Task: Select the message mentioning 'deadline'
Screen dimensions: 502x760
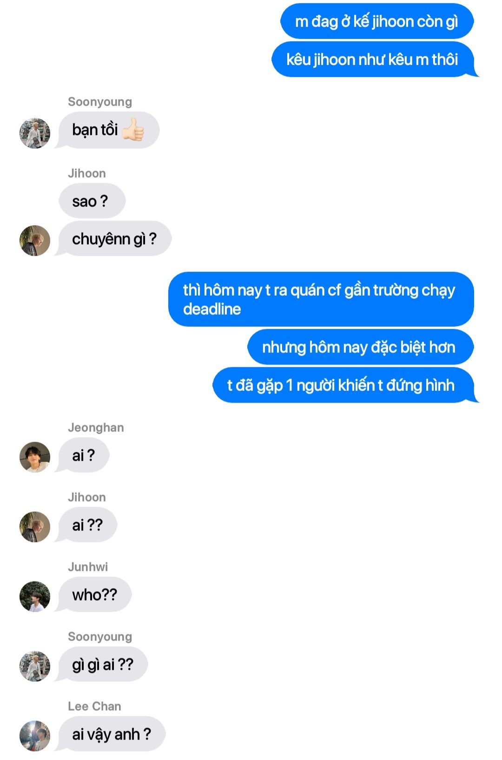Action: 321,299
